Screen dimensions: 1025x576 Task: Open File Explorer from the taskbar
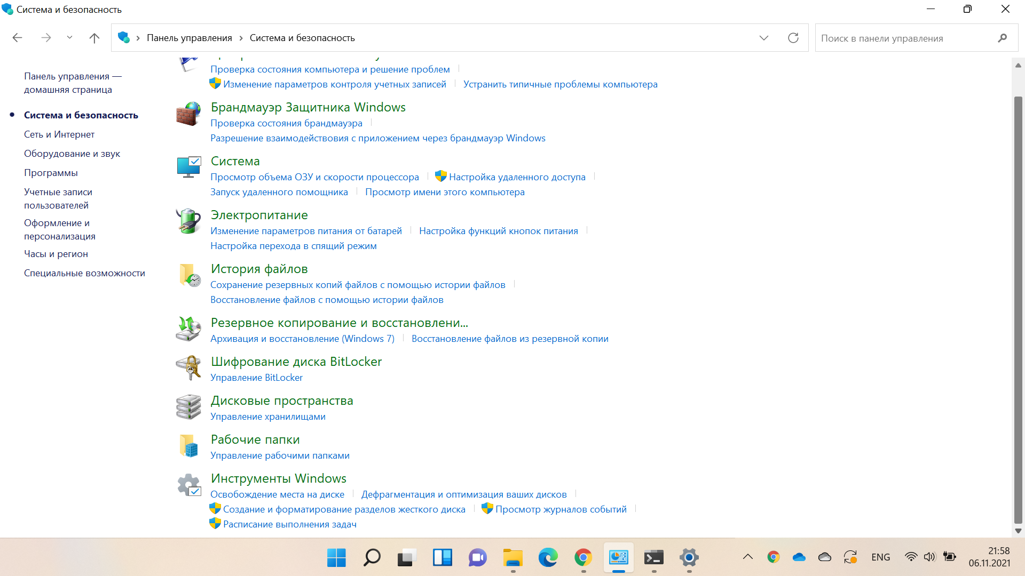pos(512,558)
